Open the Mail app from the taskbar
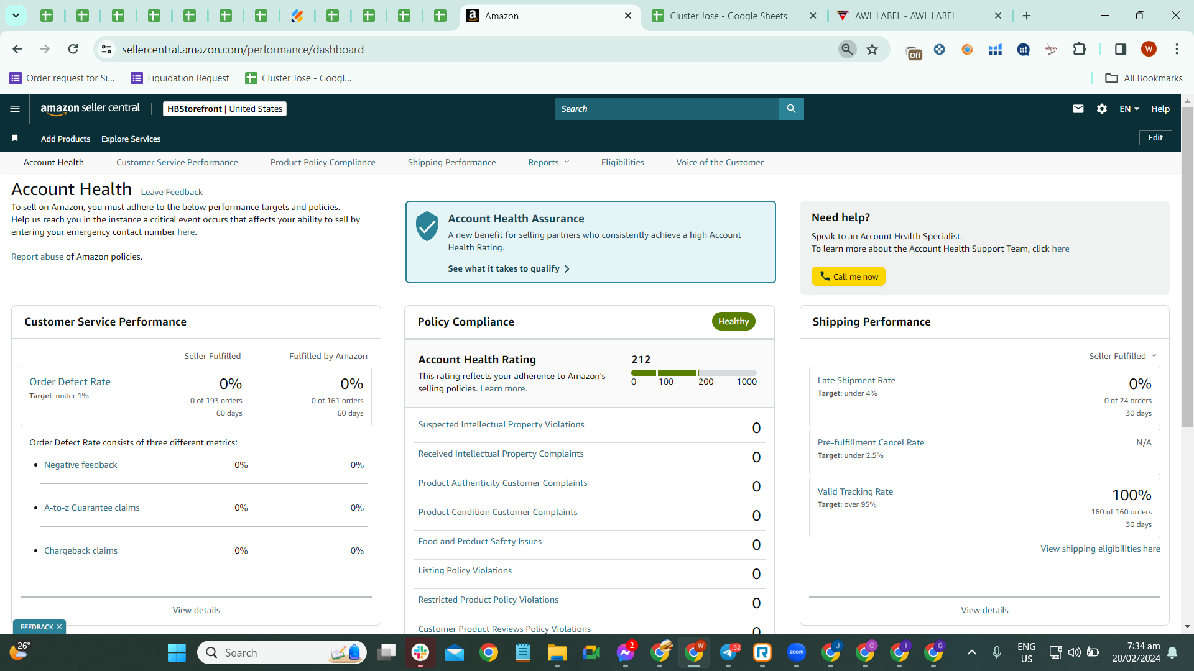Viewport: 1194px width, 671px height. [455, 652]
